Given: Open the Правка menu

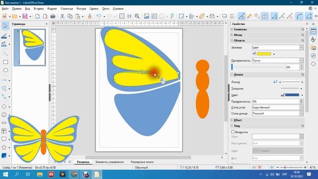Looking at the screenshot, I should [x=16, y=9].
